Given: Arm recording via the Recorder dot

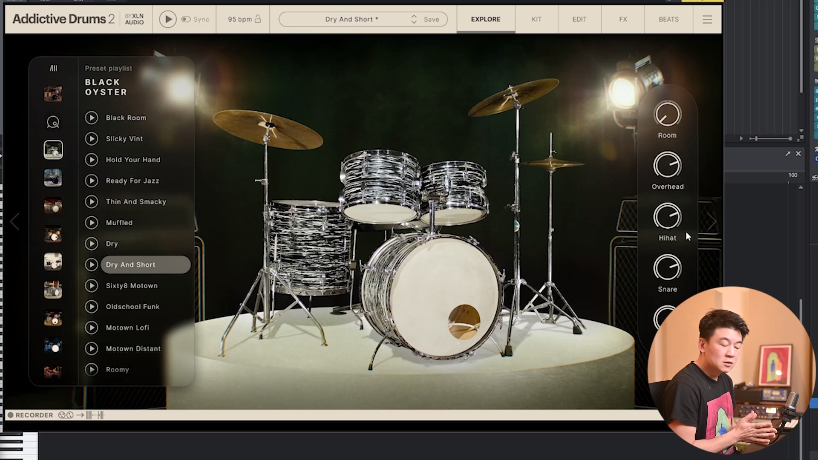Looking at the screenshot, I should point(10,415).
